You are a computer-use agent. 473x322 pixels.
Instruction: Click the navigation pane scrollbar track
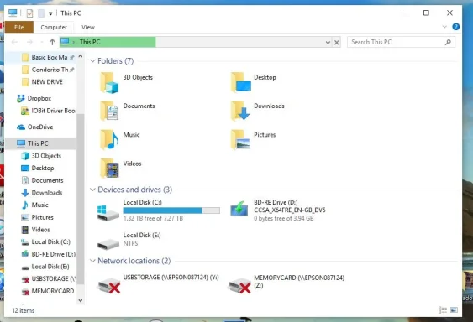tap(81, 179)
